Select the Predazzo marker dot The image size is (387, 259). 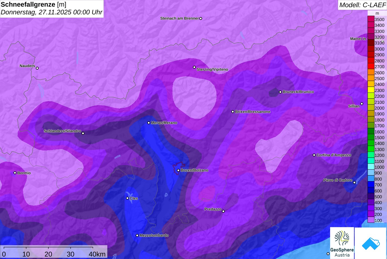pos(223,211)
